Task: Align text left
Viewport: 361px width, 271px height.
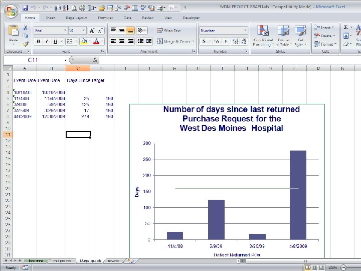Action: pyautogui.click(x=113, y=41)
